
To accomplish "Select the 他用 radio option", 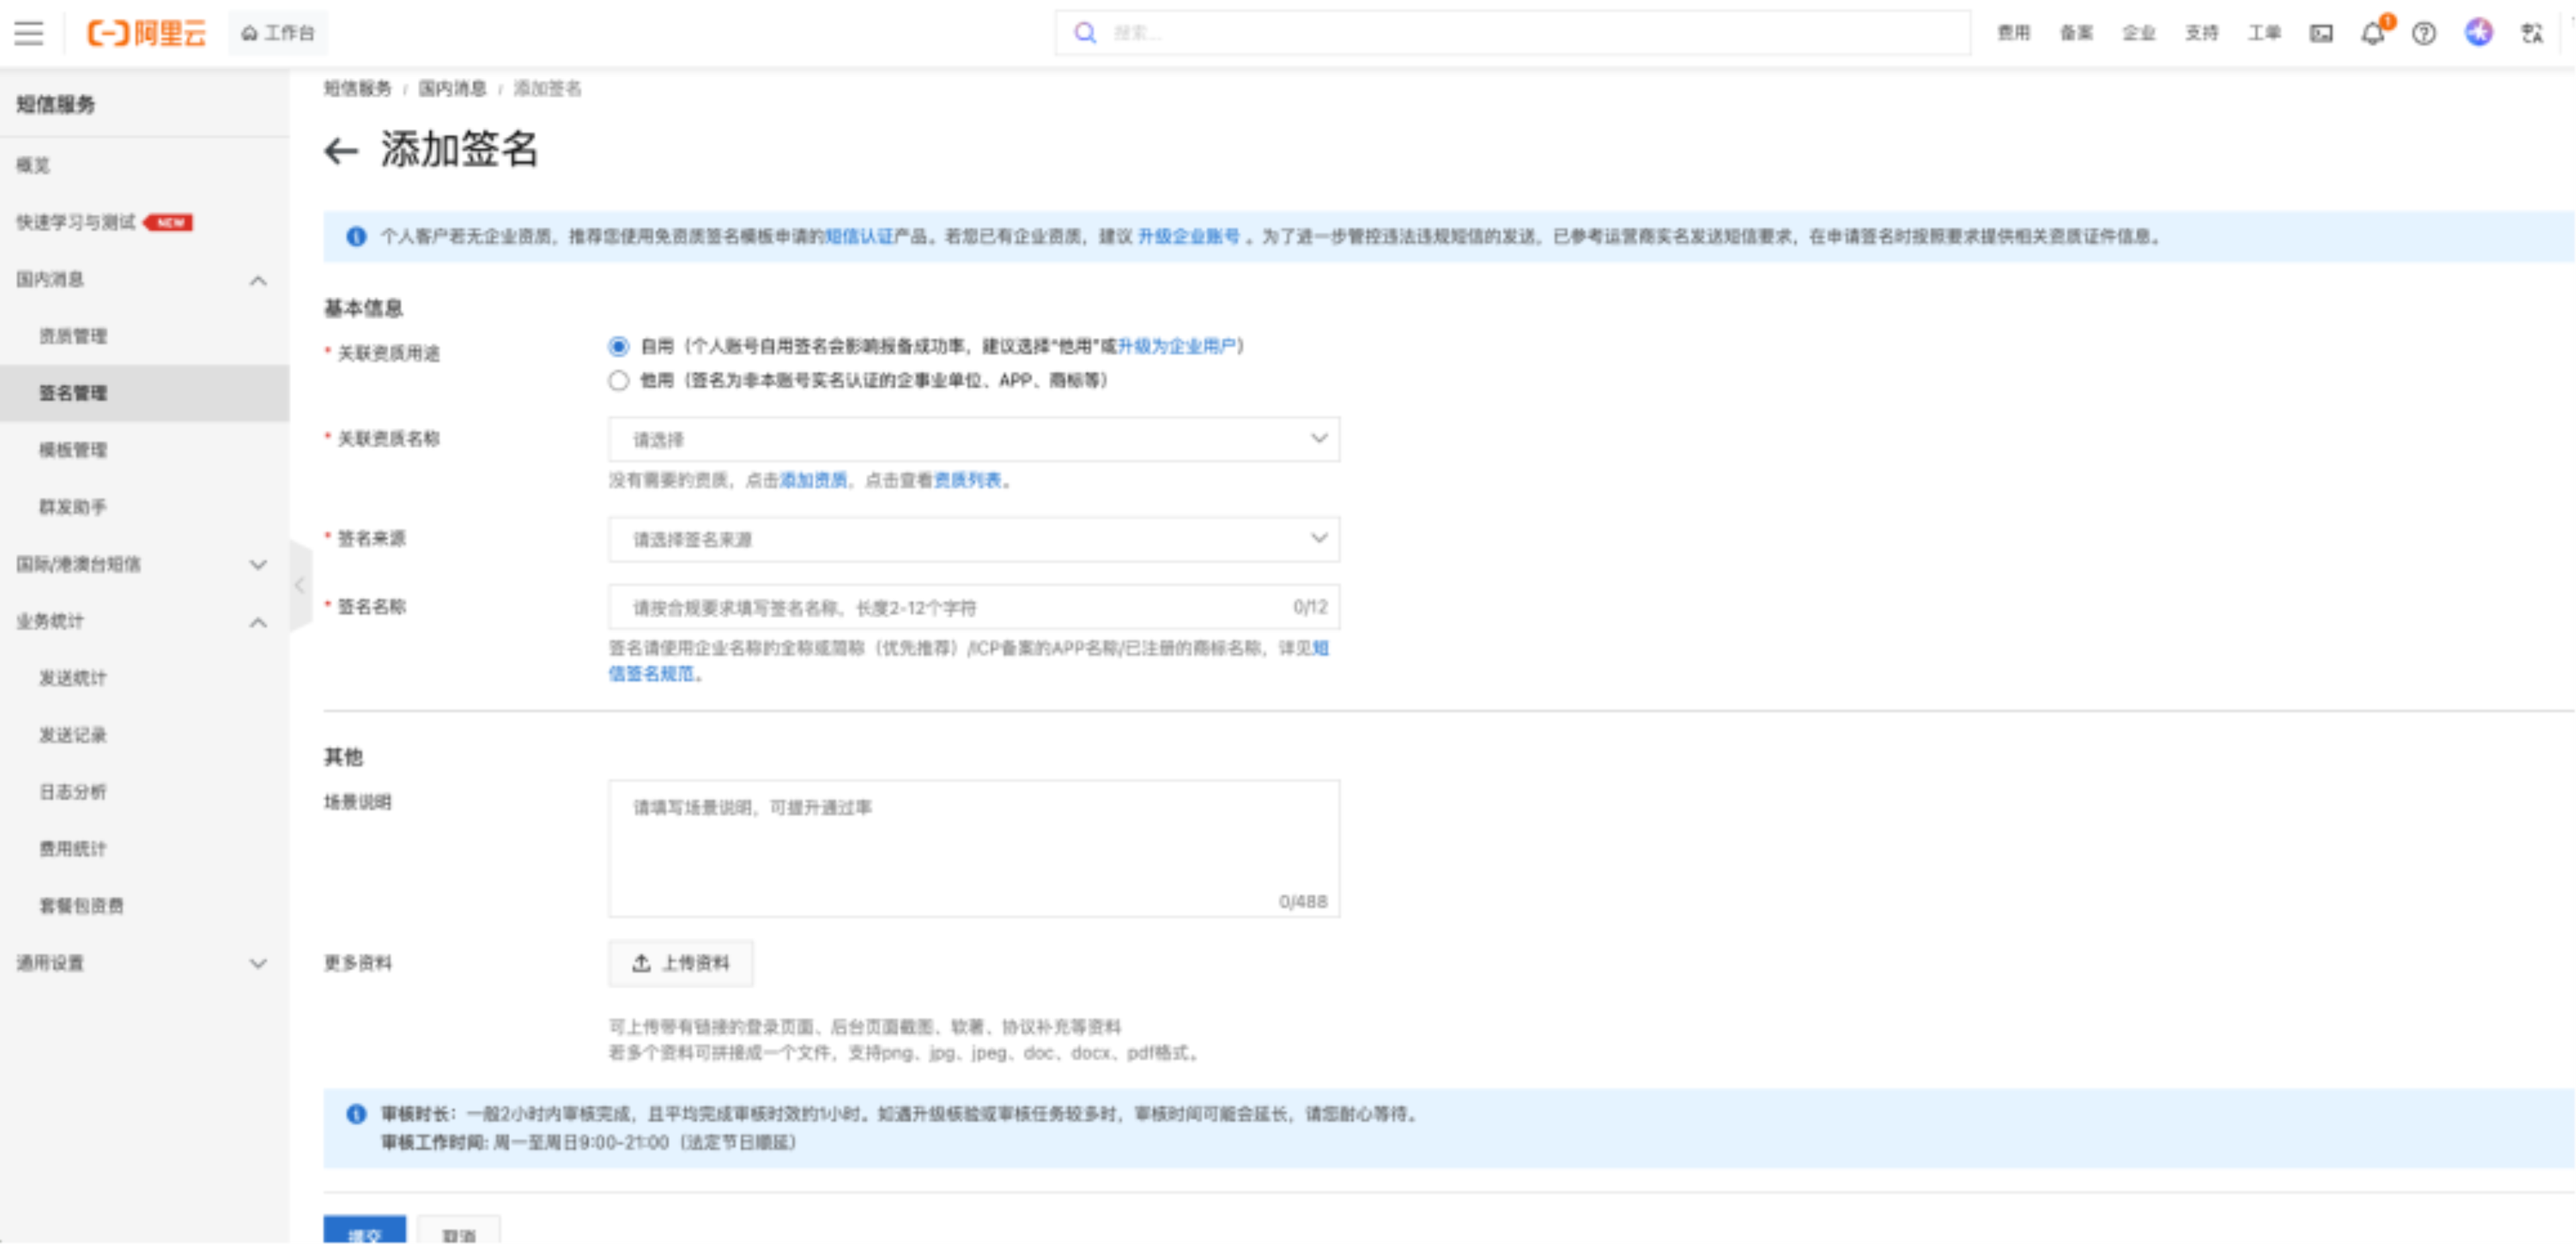I will click(619, 380).
